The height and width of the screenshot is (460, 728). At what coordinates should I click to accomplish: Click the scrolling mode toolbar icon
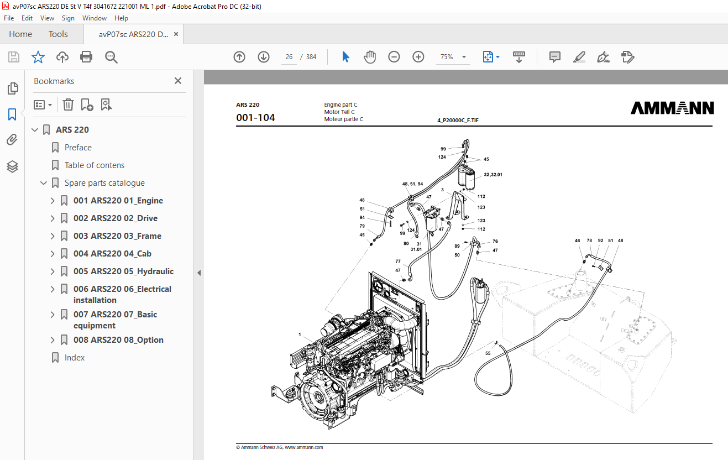click(519, 57)
